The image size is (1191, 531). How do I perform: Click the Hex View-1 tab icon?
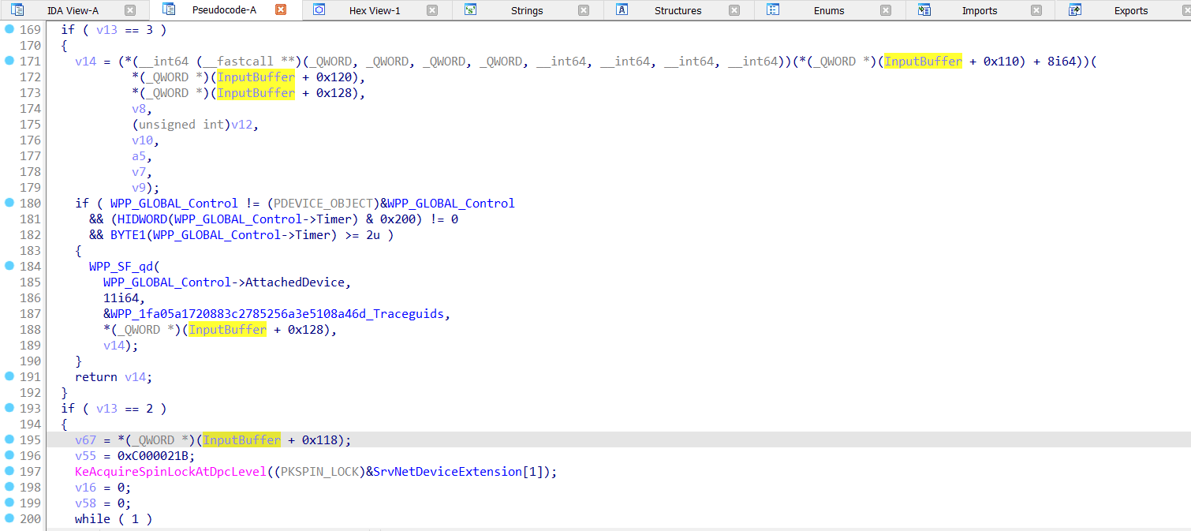tap(319, 10)
